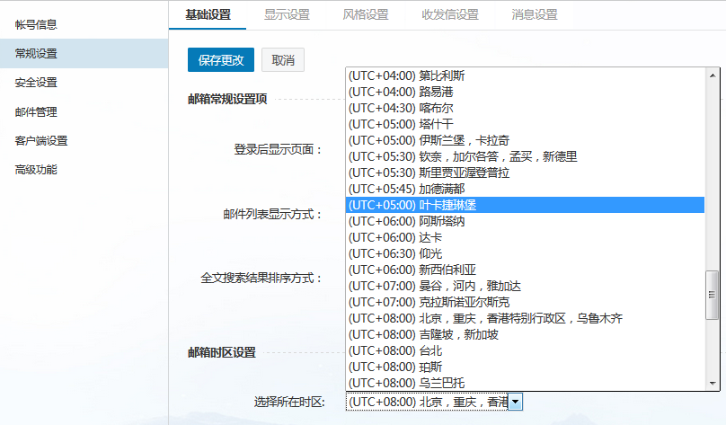This screenshot has height=425, width=726.
Task: Click the timezone list scrollbar thumb
Action: (x=713, y=289)
